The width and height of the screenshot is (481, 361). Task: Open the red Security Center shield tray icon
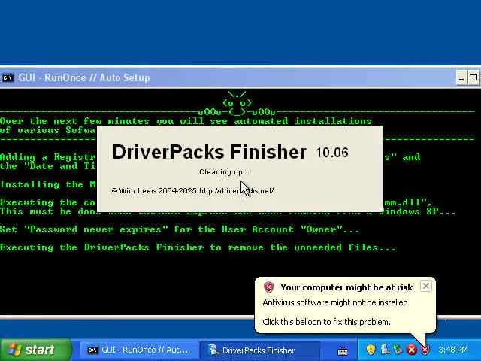[x=425, y=349]
